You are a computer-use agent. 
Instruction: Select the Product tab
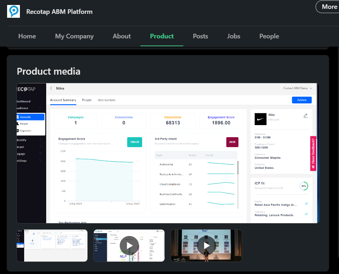[162, 36]
